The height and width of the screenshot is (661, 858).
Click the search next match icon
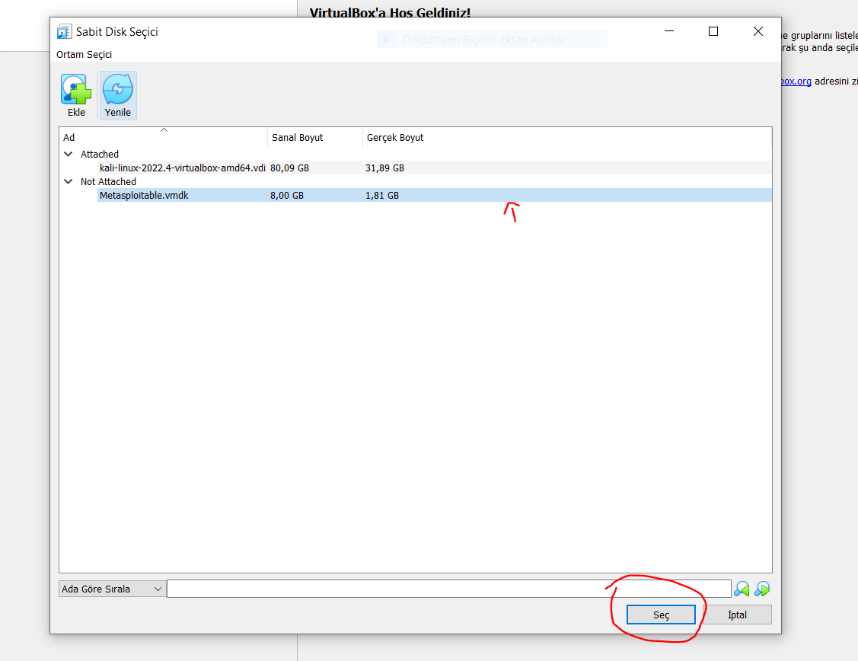click(x=761, y=589)
